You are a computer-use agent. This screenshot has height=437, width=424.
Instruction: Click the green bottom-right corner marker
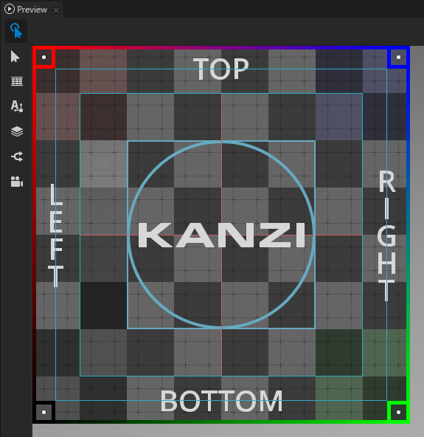pos(398,412)
